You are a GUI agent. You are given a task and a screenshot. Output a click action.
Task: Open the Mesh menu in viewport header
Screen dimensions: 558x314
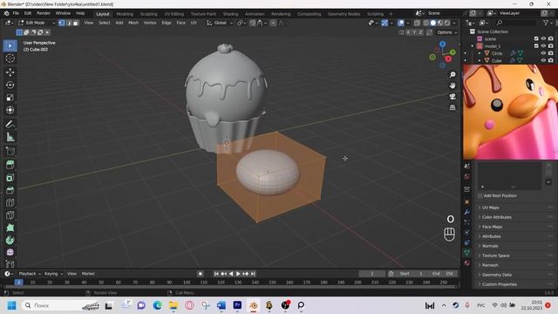click(133, 23)
